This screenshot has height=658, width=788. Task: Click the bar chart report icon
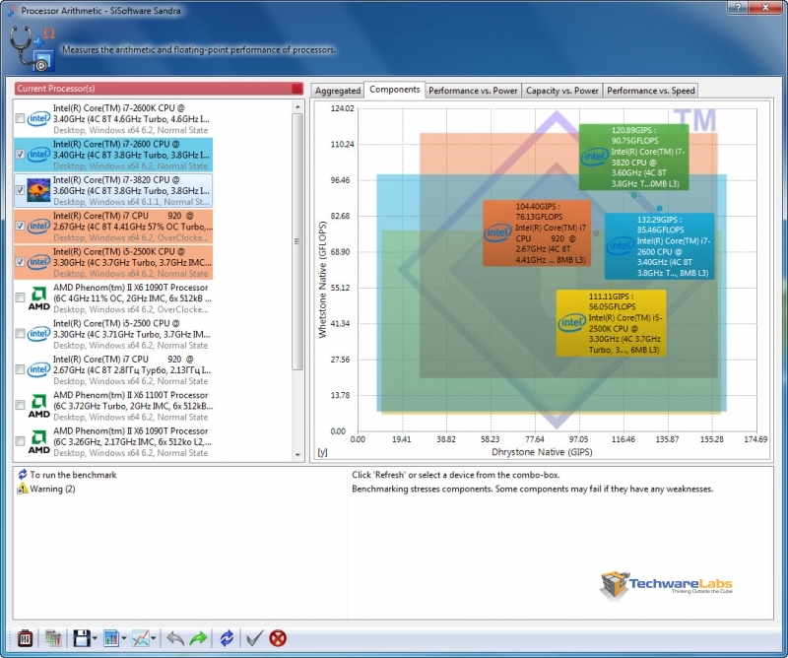point(111,638)
